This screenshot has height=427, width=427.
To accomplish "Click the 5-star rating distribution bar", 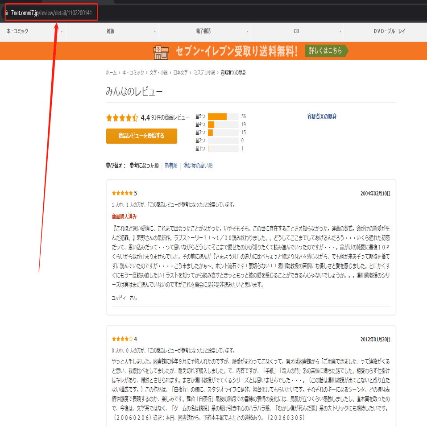I will pyautogui.click(x=223, y=116).
